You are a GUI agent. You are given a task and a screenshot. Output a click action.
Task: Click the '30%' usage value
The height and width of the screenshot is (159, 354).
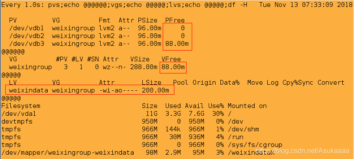[218, 114]
